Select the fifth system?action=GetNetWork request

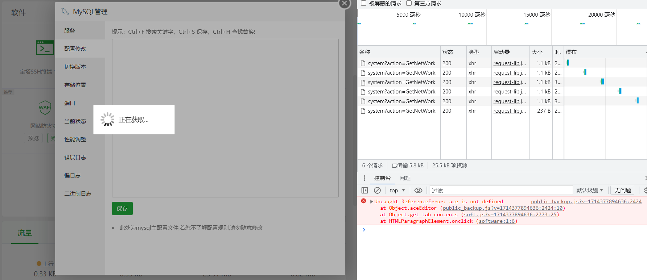point(401,101)
